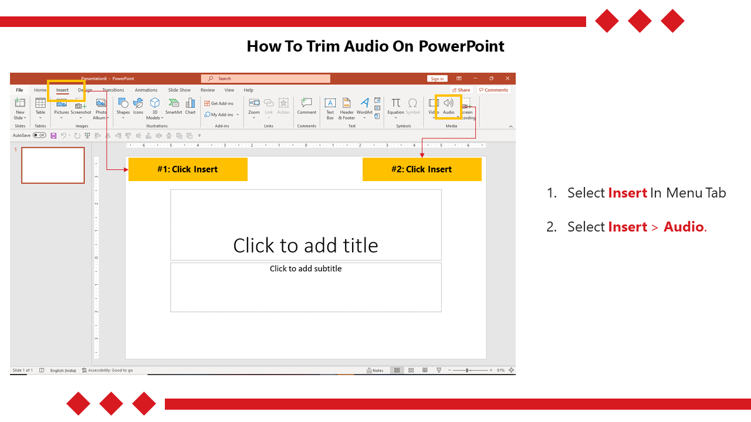
Task: Click the New Slide icon
Action: (20, 103)
